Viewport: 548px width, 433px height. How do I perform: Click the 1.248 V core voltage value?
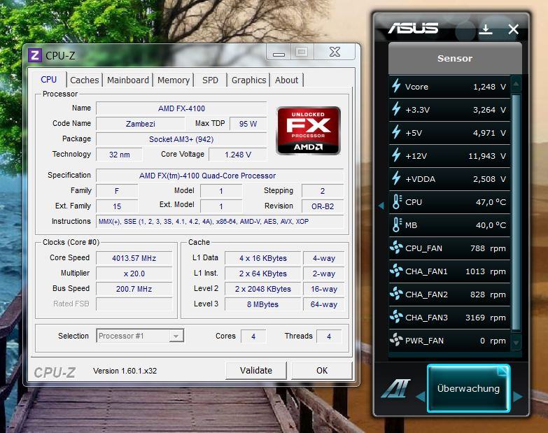238,155
